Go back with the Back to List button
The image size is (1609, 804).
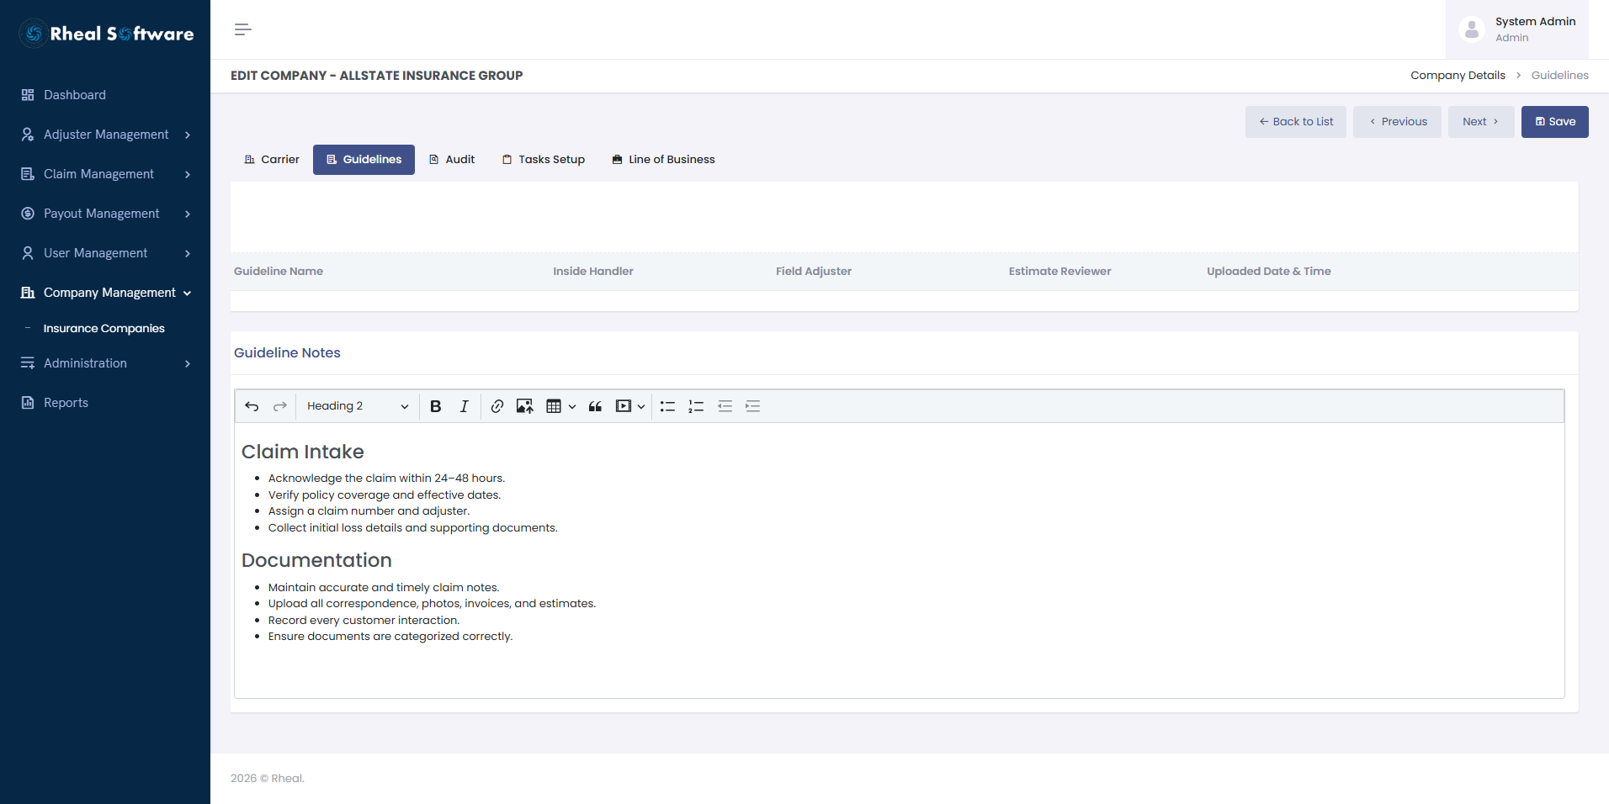[x=1296, y=122]
